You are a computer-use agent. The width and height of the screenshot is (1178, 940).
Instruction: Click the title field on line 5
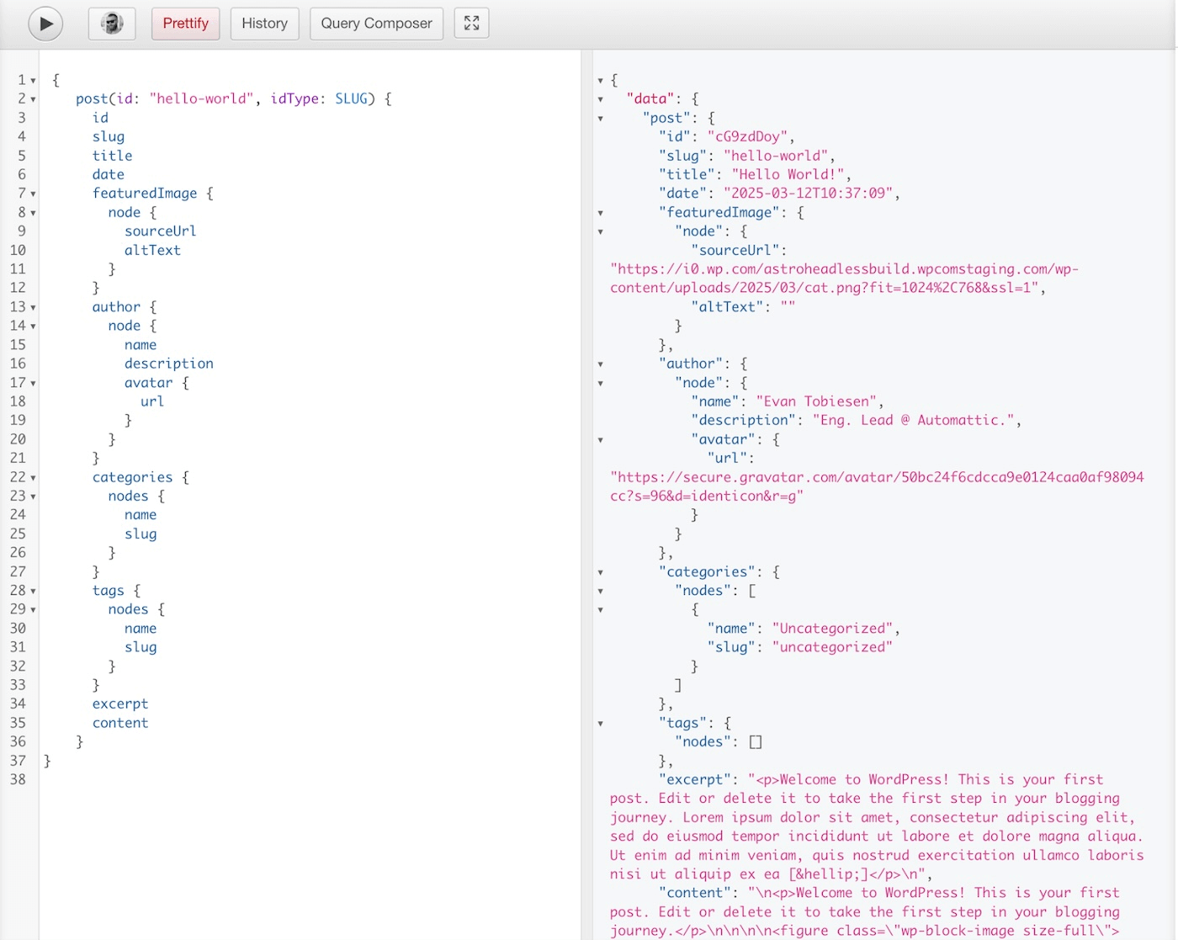tap(113, 156)
